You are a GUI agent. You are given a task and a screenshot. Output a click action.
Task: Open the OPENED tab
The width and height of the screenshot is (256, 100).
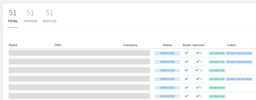pyautogui.click(x=30, y=16)
